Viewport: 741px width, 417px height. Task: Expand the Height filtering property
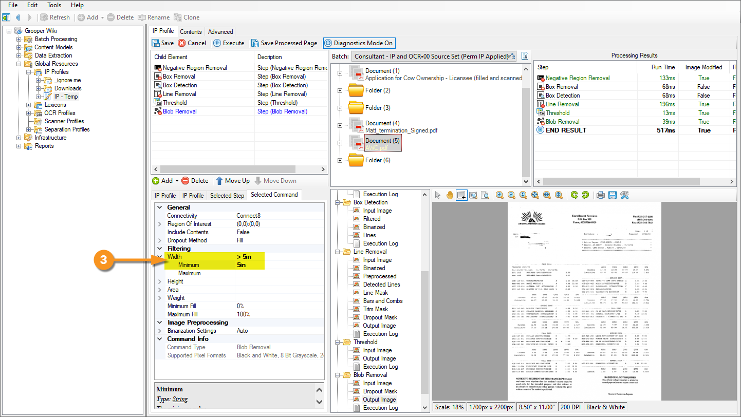pyautogui.click(x=160, y=281)
